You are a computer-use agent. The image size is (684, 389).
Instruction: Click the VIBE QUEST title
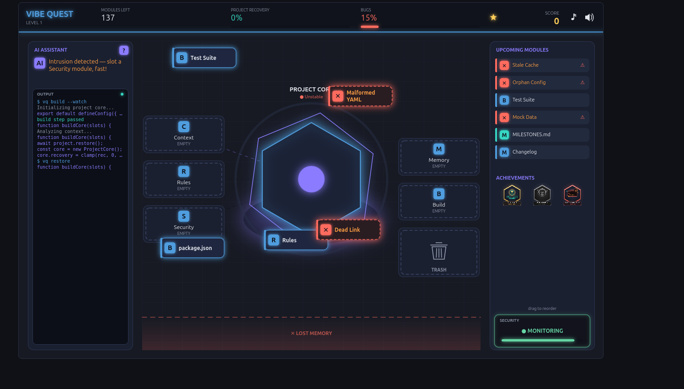point(49,14)
